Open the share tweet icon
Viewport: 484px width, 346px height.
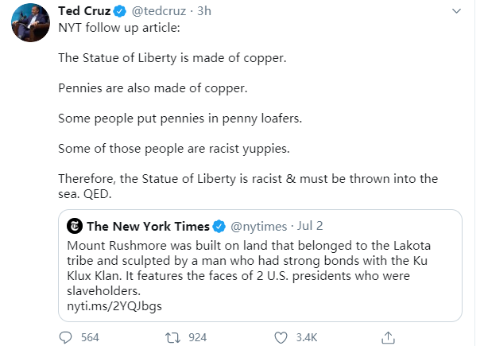pyautogui.click(x=388, y=336)
